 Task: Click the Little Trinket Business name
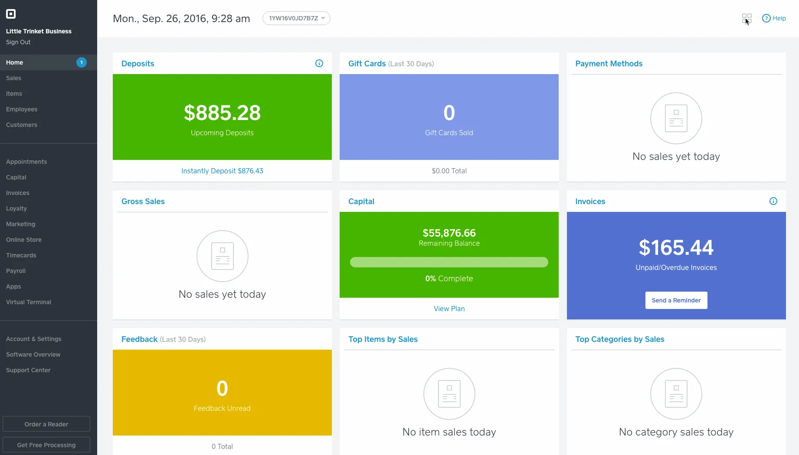click(39, 31)
